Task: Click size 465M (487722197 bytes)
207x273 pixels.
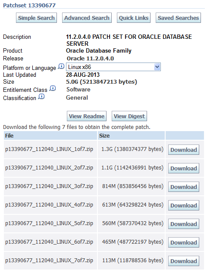Action: 133,242
